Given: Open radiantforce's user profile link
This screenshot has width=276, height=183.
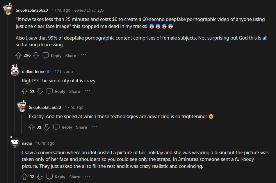Looking at the screenshot, I should [x=33, y=72].
